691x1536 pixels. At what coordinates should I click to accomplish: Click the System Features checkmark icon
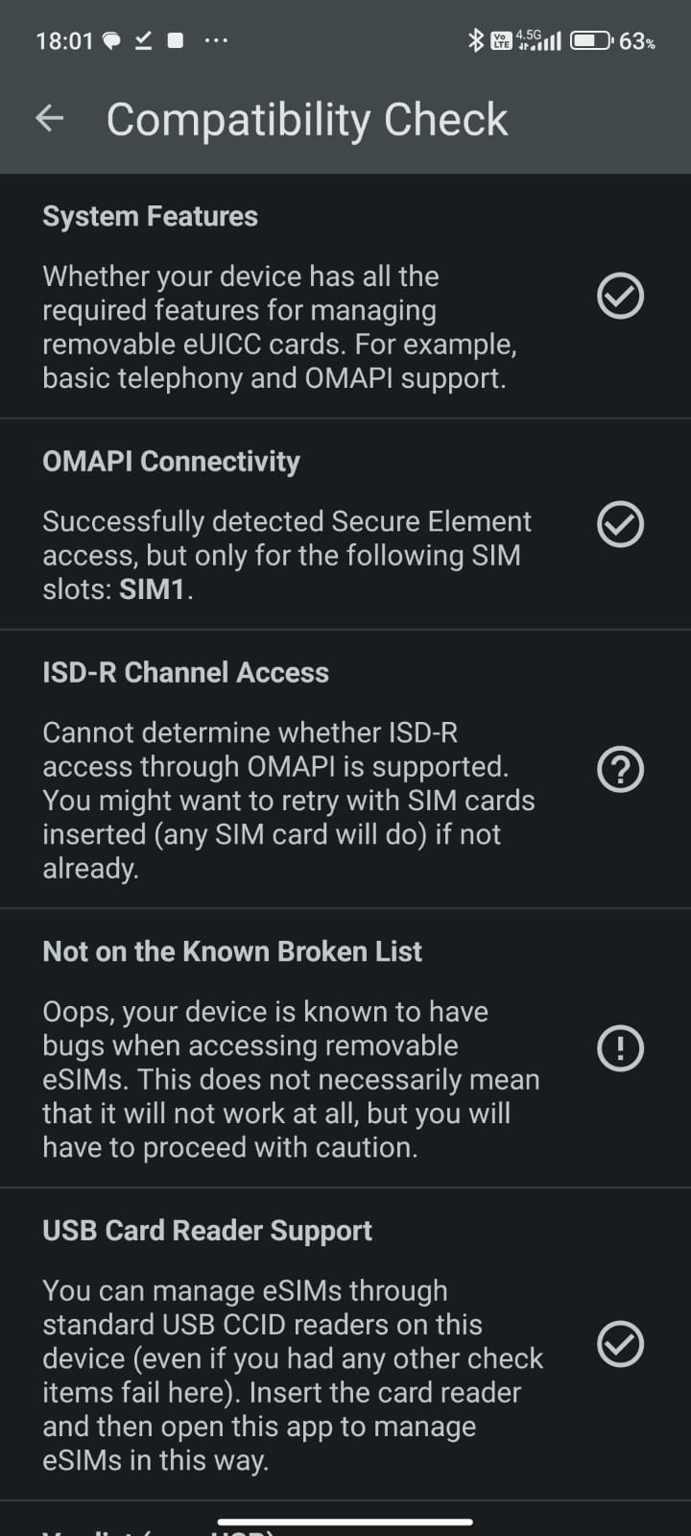pyautogui.click(x=620, y=296)
